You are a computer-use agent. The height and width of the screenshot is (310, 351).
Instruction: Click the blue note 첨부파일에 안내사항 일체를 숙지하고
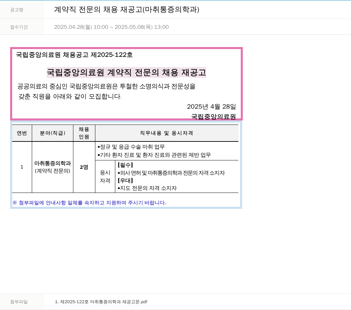[x=89, y=203]
